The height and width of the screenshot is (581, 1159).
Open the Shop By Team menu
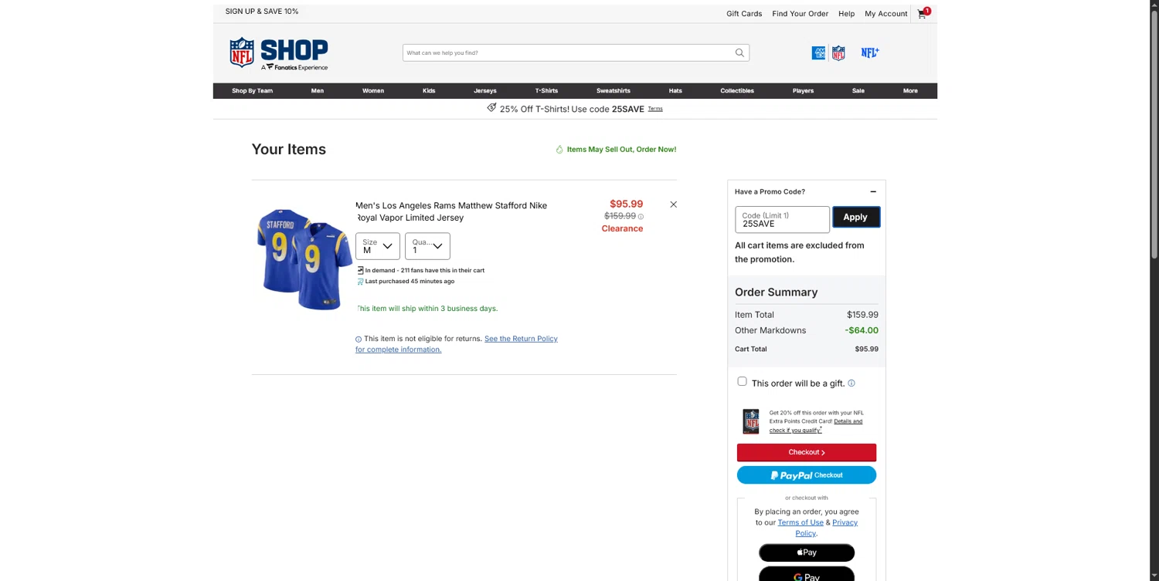[x=253, y=91]
